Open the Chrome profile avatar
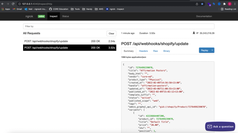238x133 pixels. (230, 4)
